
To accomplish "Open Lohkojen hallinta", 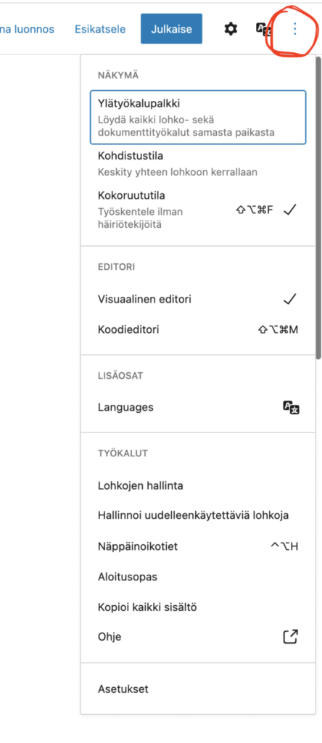I will click(x=198, y=485).
